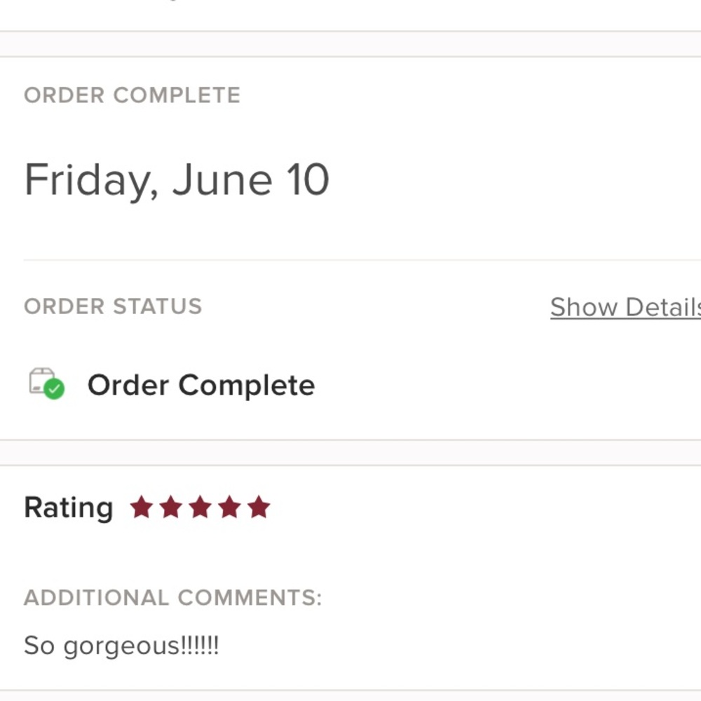Open the Show Details link
The height and width of the screenshot is (701, 701).
click(625, 307)
